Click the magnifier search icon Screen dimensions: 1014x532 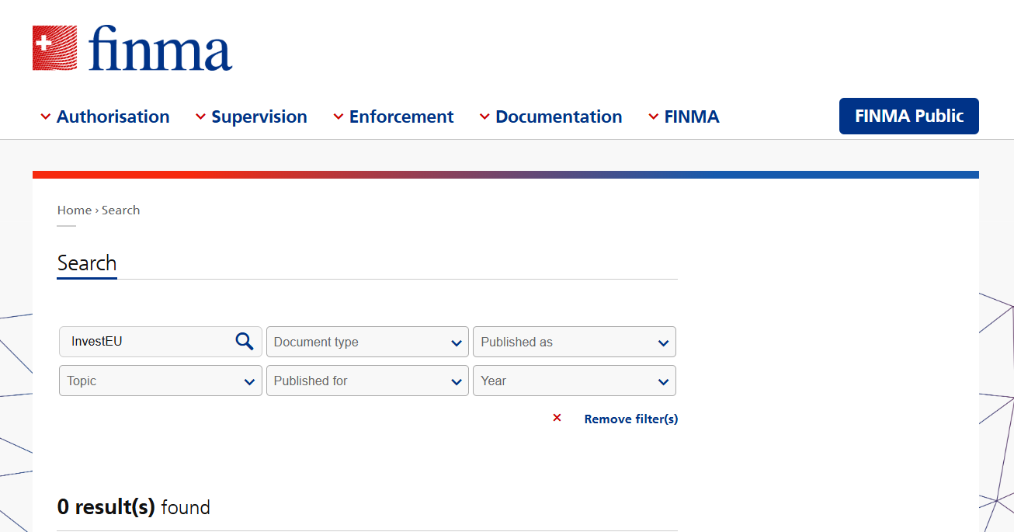[x=245, y=342]
